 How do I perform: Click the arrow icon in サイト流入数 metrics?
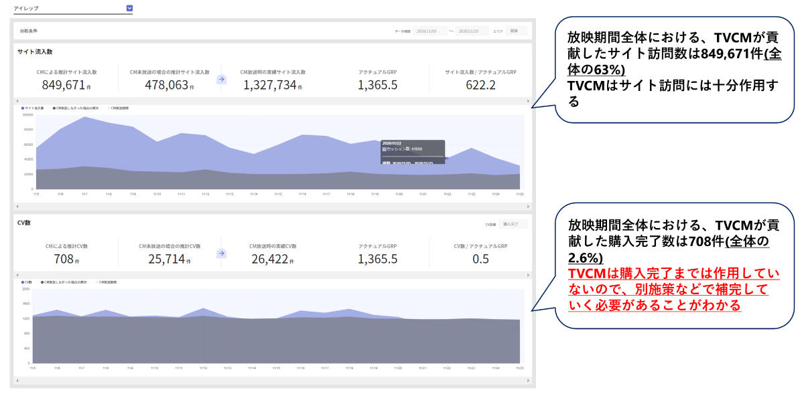[x=222, y=79]
